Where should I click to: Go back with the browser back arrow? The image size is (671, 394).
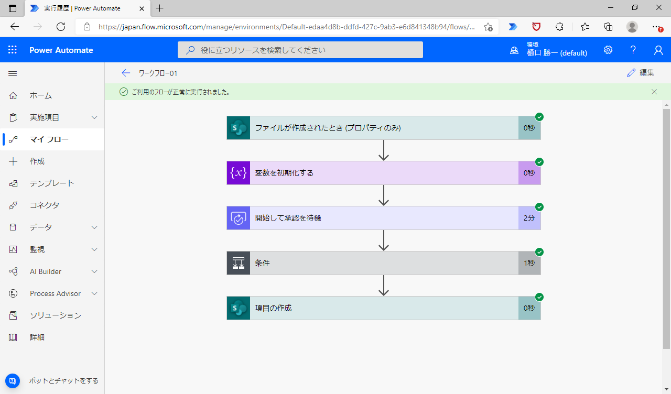coord(15,27)
